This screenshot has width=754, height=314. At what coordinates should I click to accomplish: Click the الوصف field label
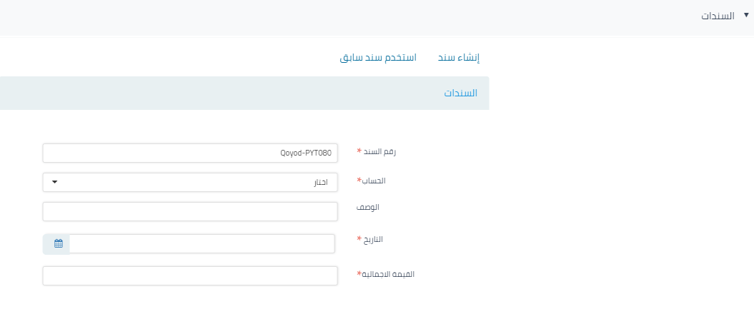click(x=369, y=207)
